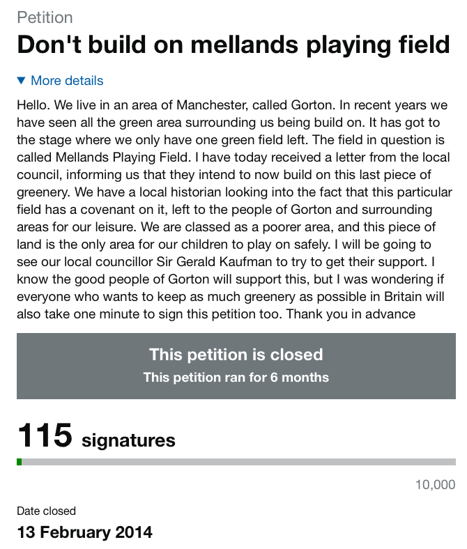This screenshot has width=467, height=549.
Task: Click the grey track of the signature progress bar
Action: pos(237,462)
